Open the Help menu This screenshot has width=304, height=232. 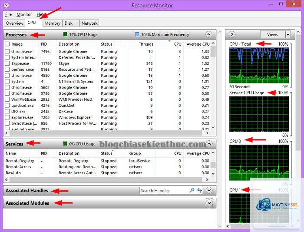pyautogui.click(x=40, y=14)
